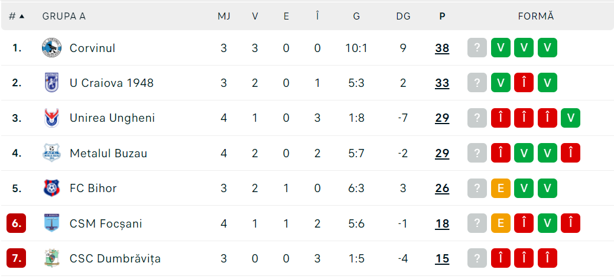Click the Grupa A column header
Viewport: 614px width, 279px height.
click(x=64, y=16)
